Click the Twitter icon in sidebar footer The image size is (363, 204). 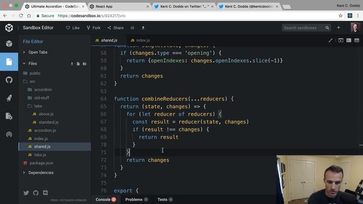pyautogui.click(x=26, y=193)
